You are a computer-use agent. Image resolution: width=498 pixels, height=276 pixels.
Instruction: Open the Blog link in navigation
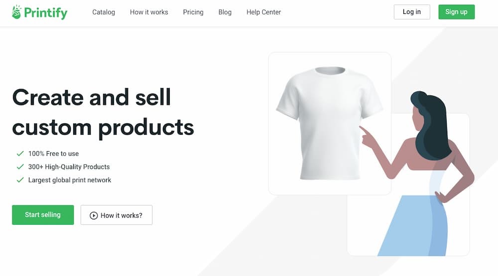(225, 12)
